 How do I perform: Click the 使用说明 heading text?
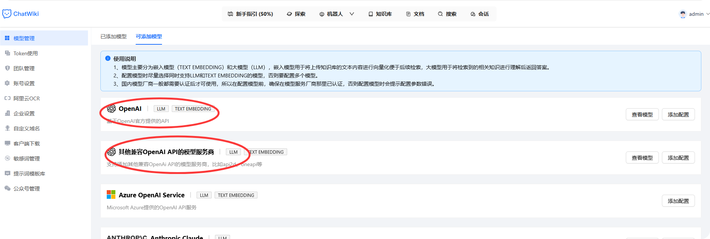125,59
